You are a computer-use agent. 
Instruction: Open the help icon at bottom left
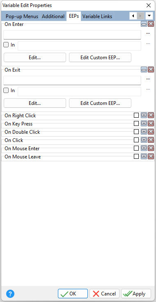pos(10,294)
